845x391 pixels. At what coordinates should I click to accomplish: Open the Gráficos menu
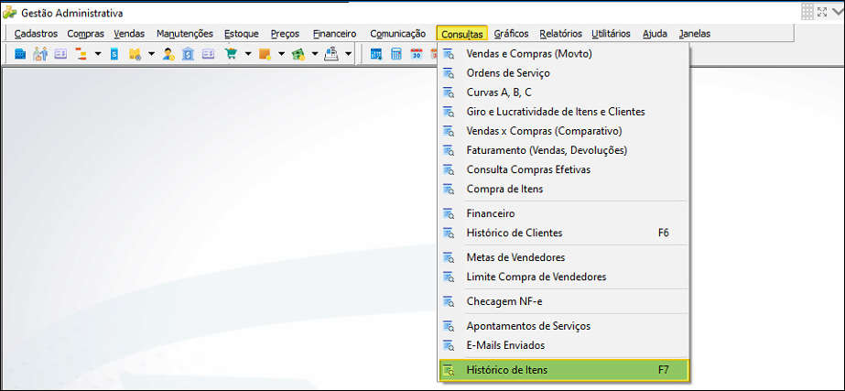coord(512,34)
